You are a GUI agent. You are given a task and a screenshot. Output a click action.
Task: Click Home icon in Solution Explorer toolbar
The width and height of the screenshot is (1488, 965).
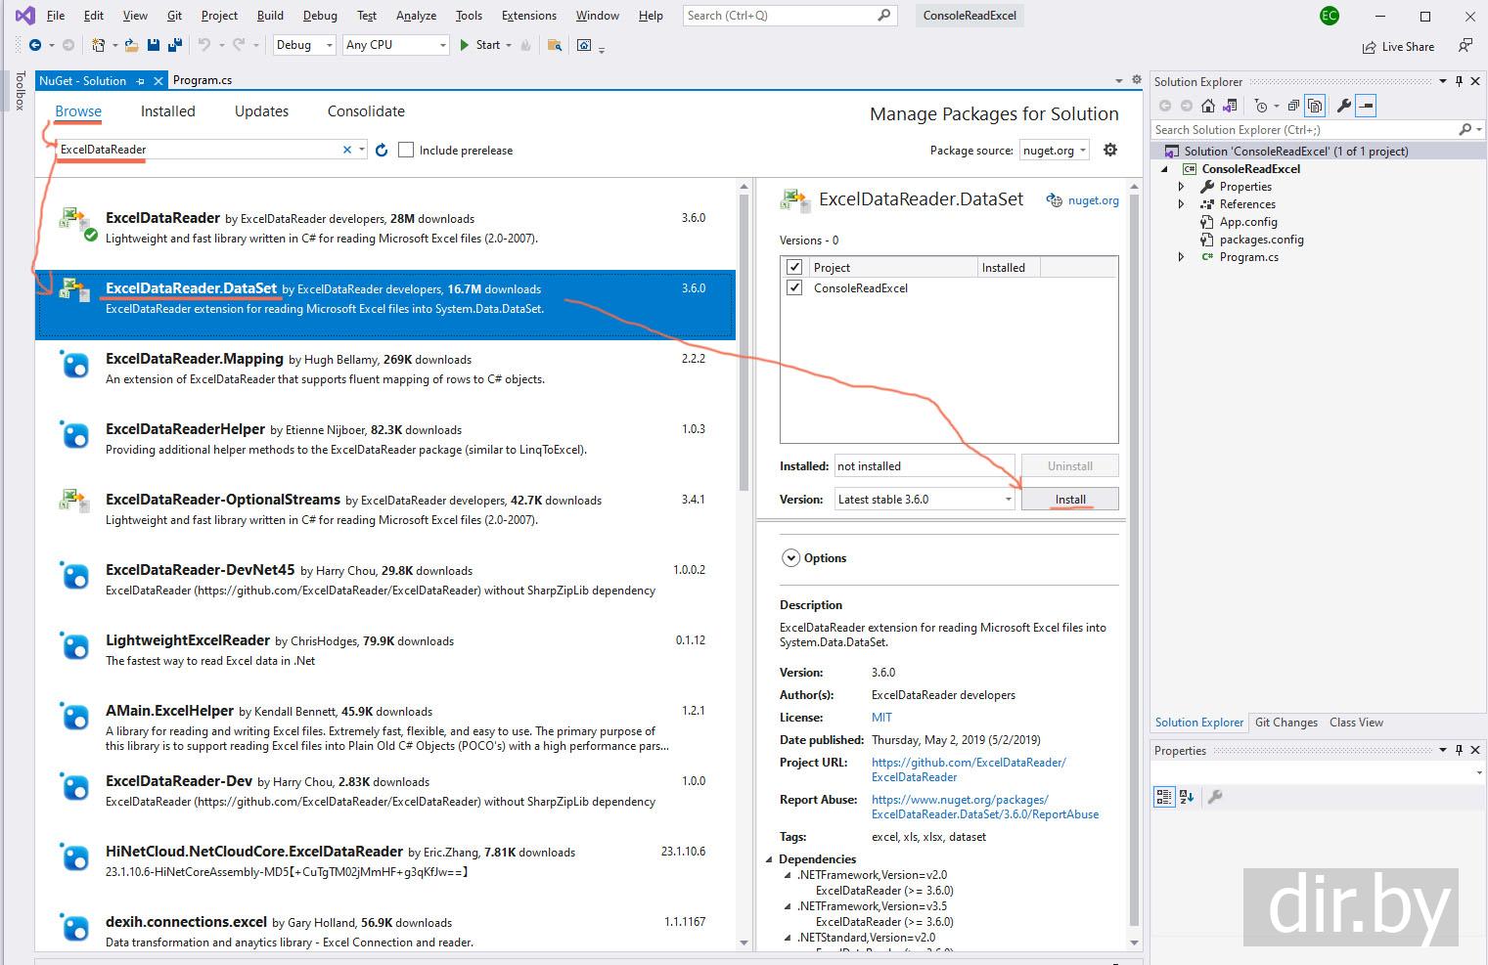(x=1208, y=106)
